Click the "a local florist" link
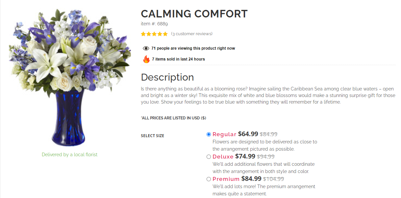The width and height of the screenshot is (401, 198). click(84, 154)
